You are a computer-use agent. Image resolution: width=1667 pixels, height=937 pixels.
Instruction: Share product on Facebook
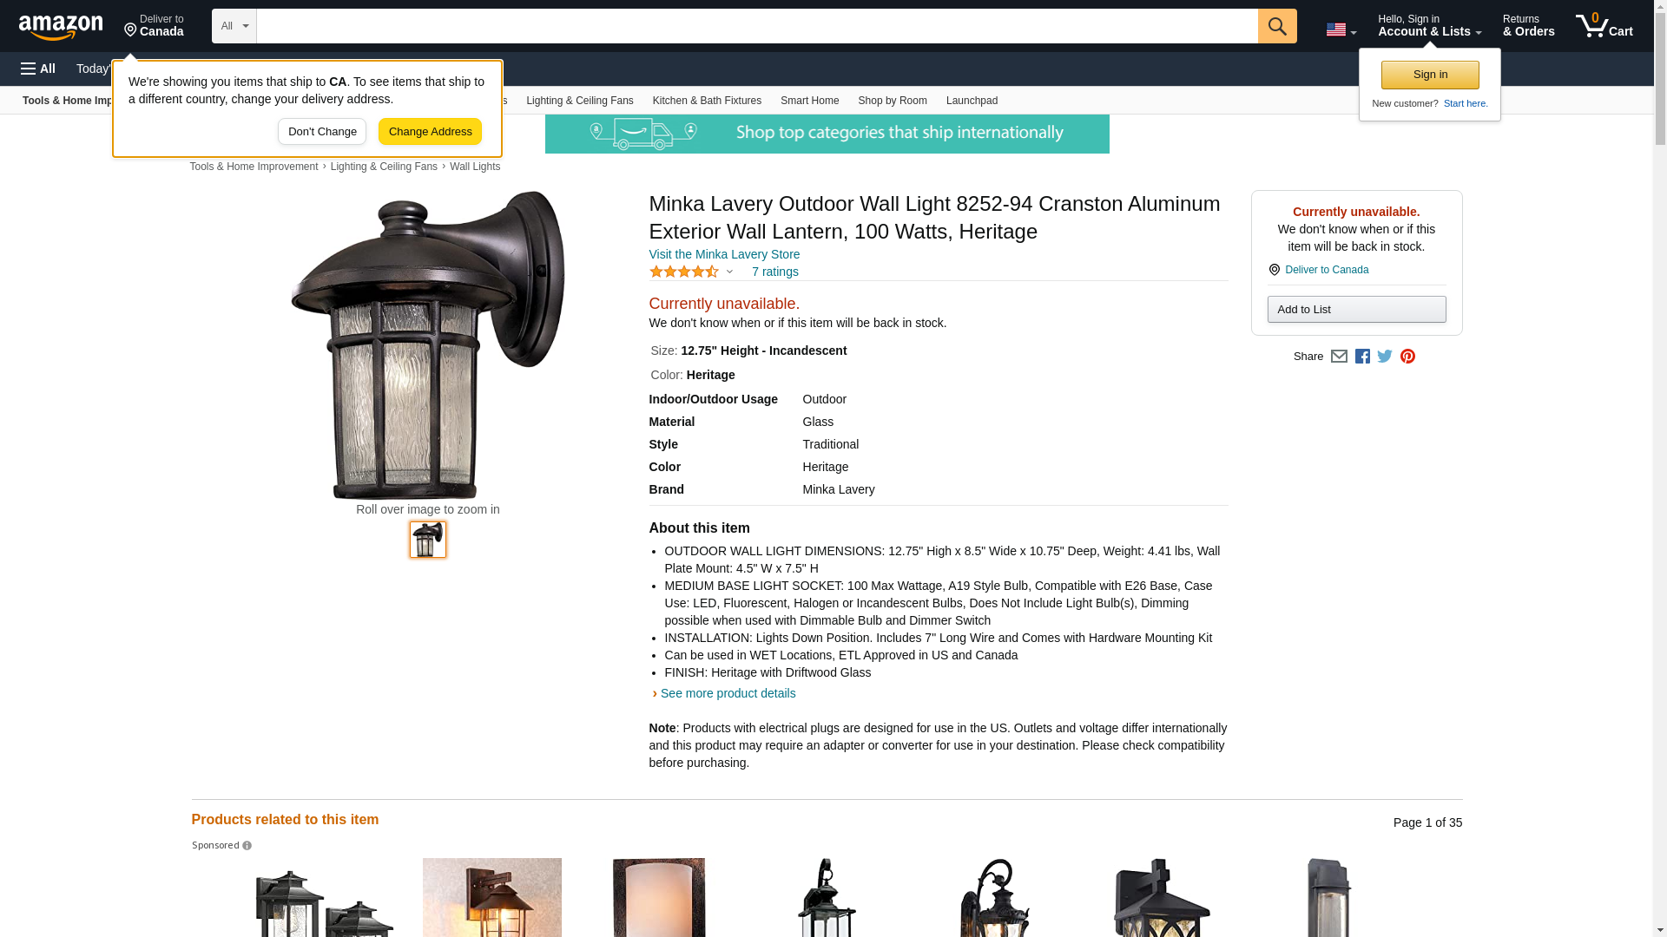click(1362, 357)
